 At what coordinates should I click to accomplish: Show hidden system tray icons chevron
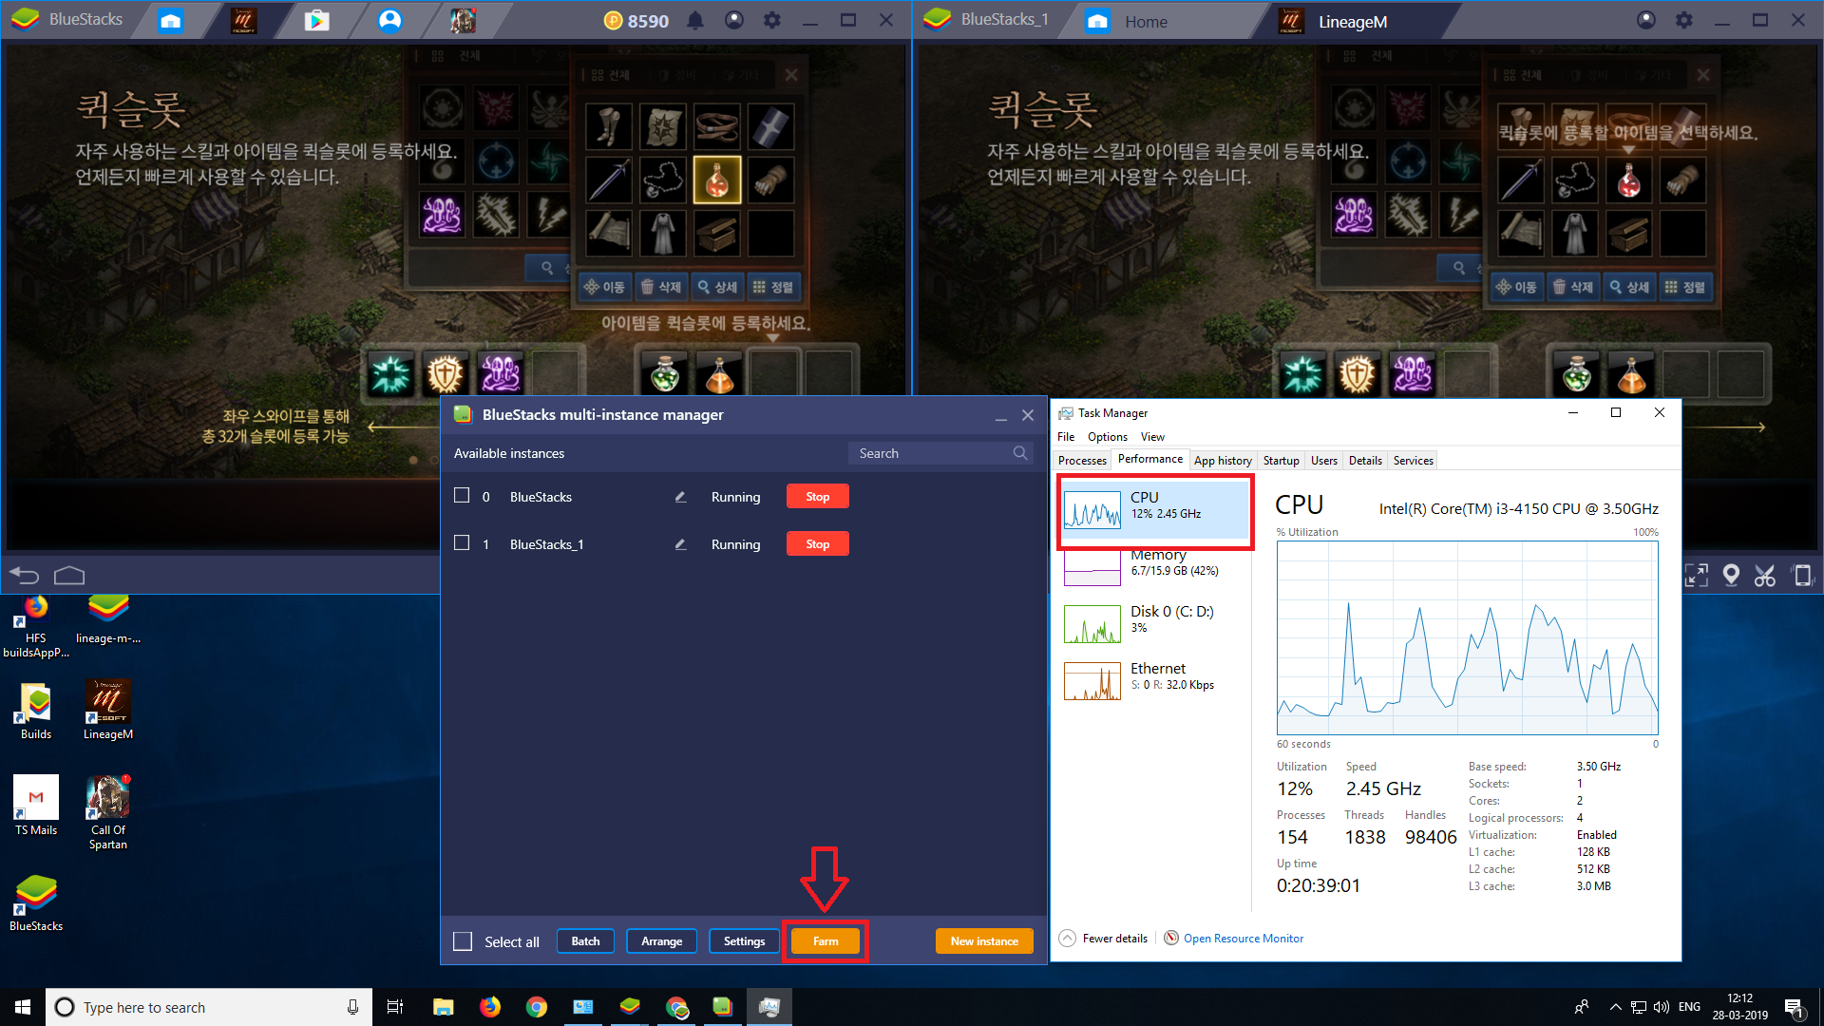point(1615,1007)
